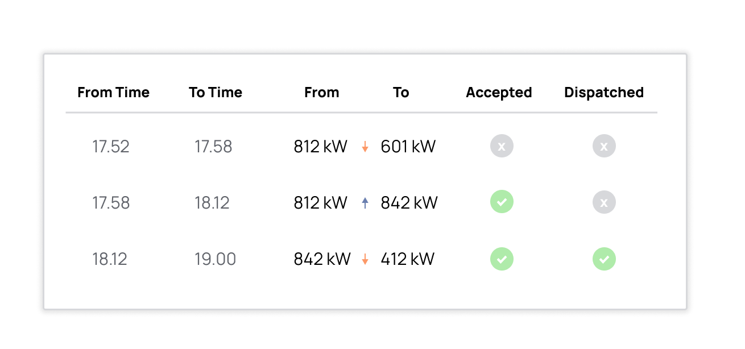This screenshot has width=745, height=349.
Task: Click the Accepted column header
Action: tap(499, 93)
